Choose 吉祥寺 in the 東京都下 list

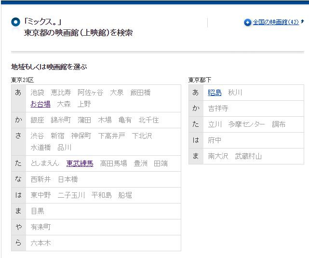218,108
